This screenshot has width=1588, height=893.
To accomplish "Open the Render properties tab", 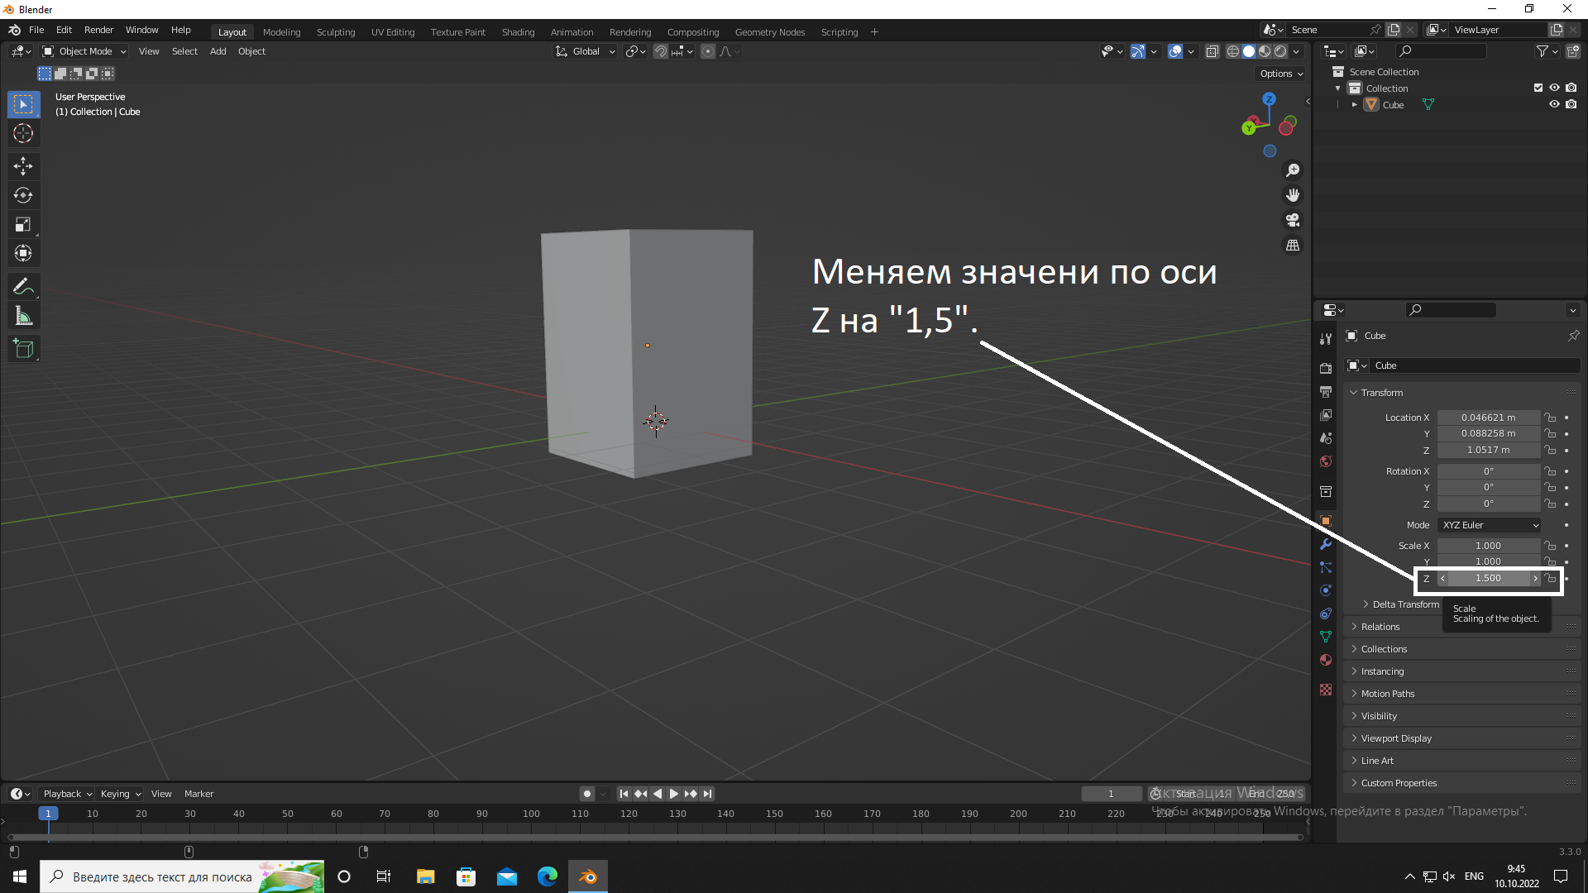I will [1326, 368].
